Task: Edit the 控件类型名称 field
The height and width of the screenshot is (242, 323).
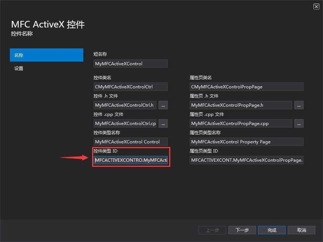Action: (x=131, y=142)
